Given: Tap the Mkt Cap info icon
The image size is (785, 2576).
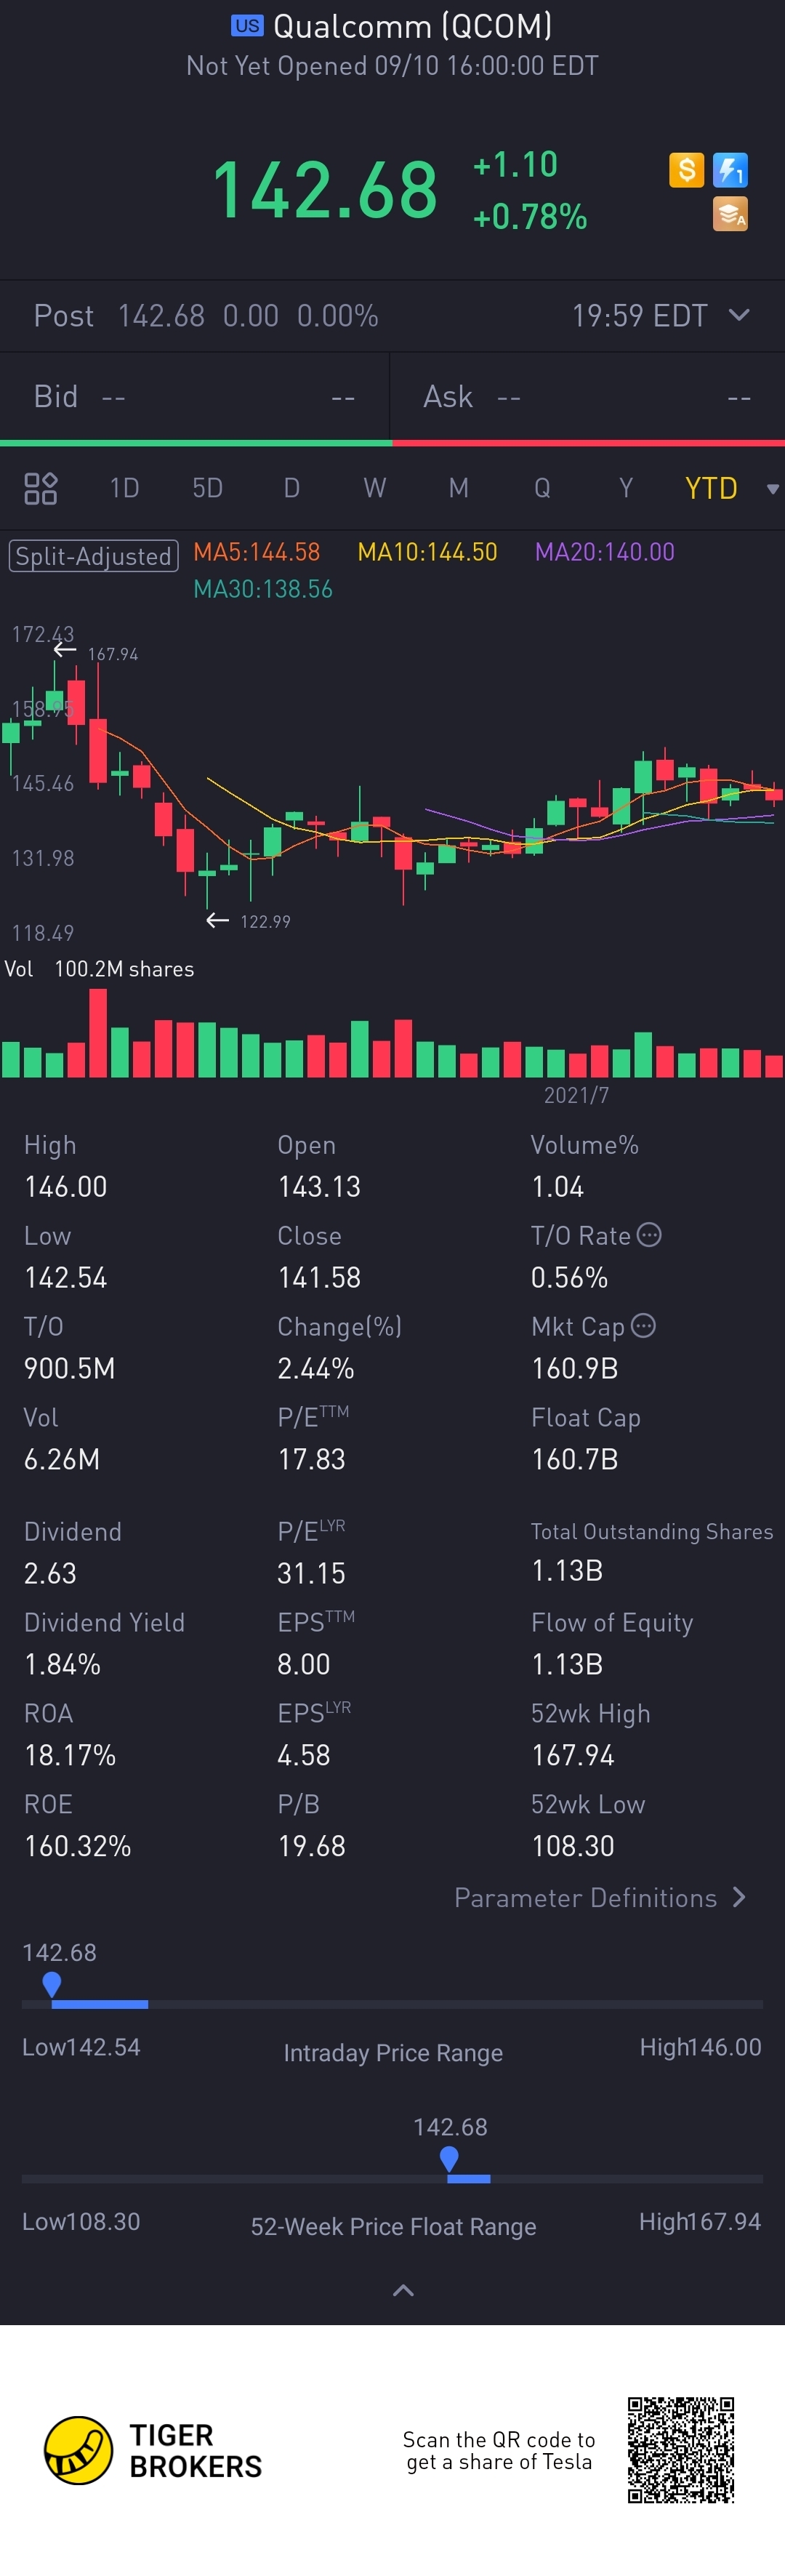Looking at the screenshot, I should coord(644,1326).
